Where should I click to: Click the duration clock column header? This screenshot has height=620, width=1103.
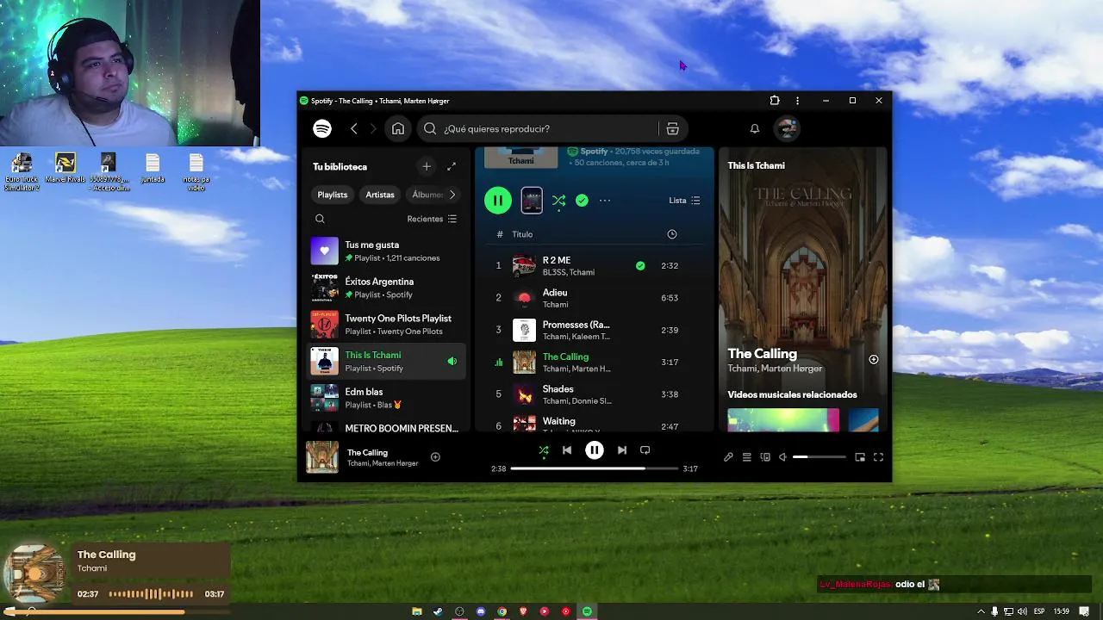click(x=672, y=234)
